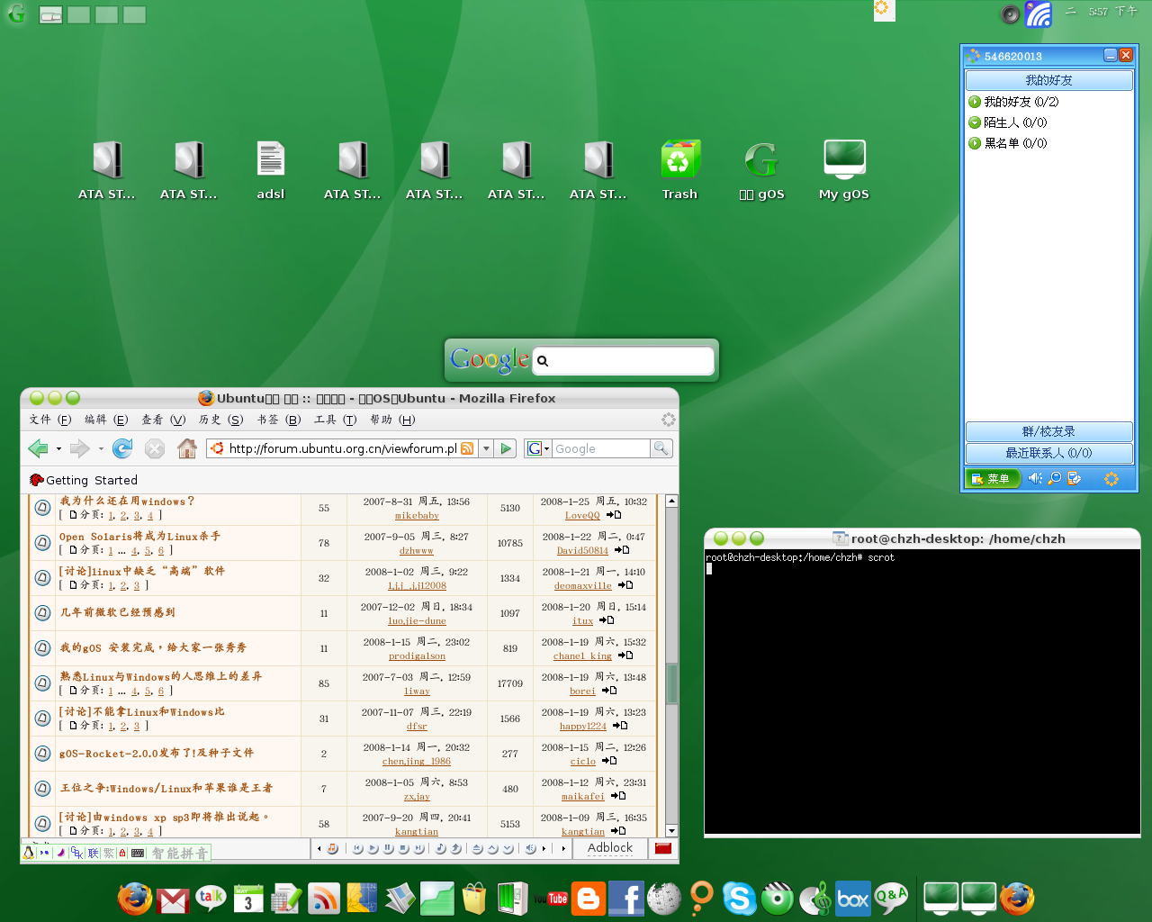Viewport: 1152px width, 922px height.
Task: Click the pause button in Firefox status bar
Action: (388, 848)
